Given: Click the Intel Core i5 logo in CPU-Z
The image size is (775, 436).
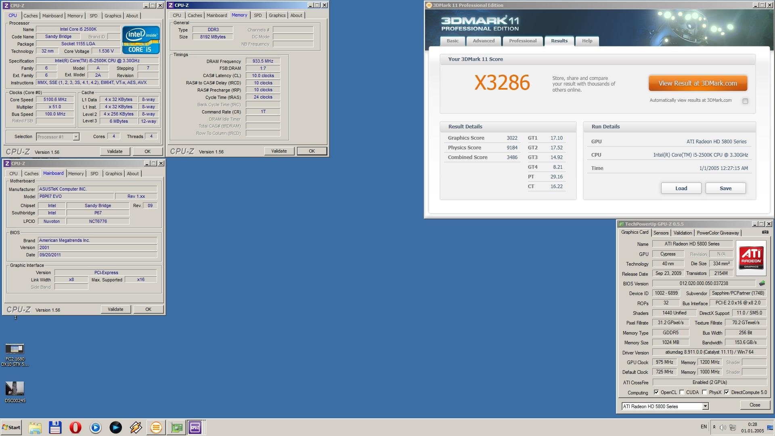Looking at the screenshot, I should (141, 40).
